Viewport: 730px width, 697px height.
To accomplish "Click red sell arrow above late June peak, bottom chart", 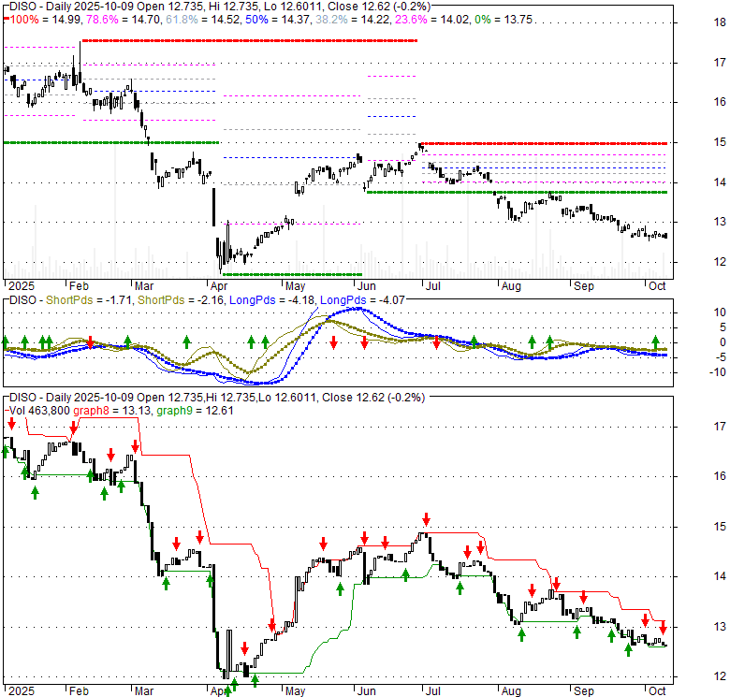I will pos(426,519).
